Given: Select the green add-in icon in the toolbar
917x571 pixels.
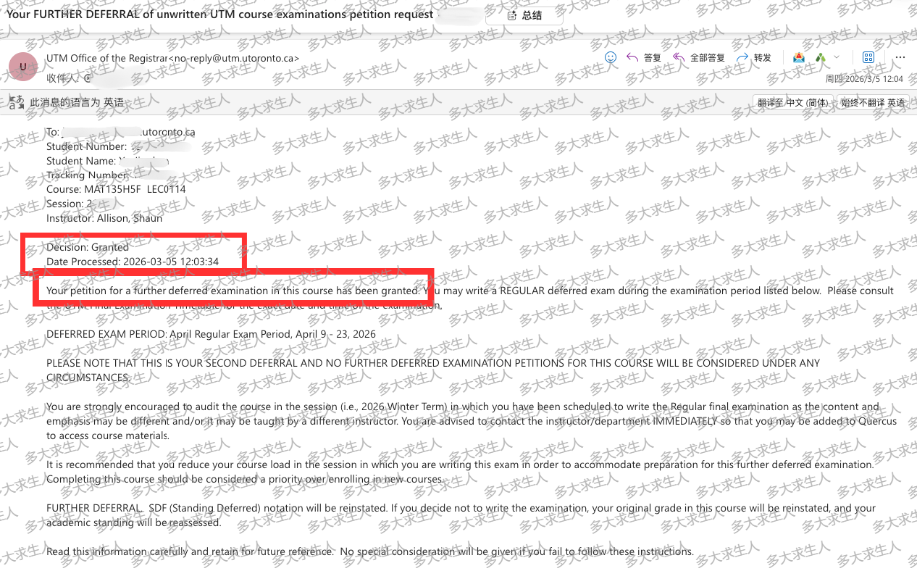Looking at the screenshot, I should pos(821,57).
